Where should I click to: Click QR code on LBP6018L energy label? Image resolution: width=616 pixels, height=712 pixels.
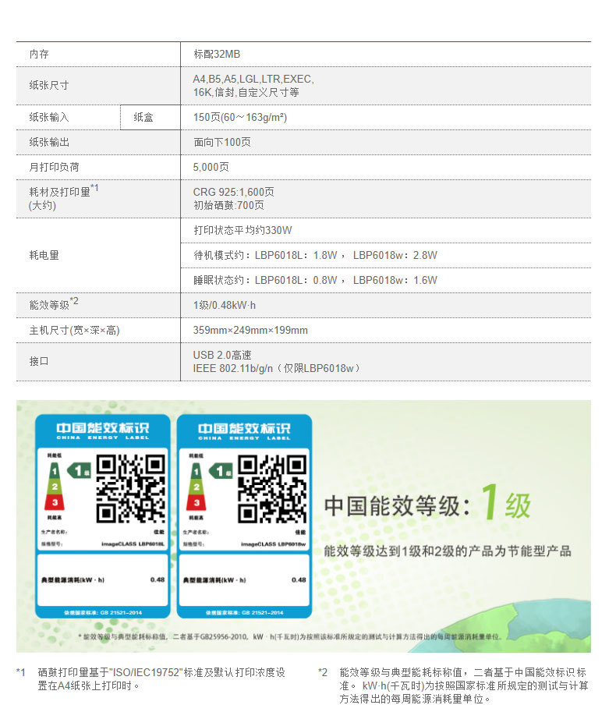tap(131, 489)
